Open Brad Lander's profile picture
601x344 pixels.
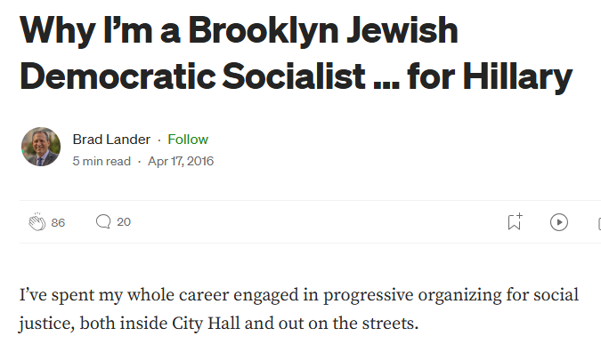(x=41, y=147)
